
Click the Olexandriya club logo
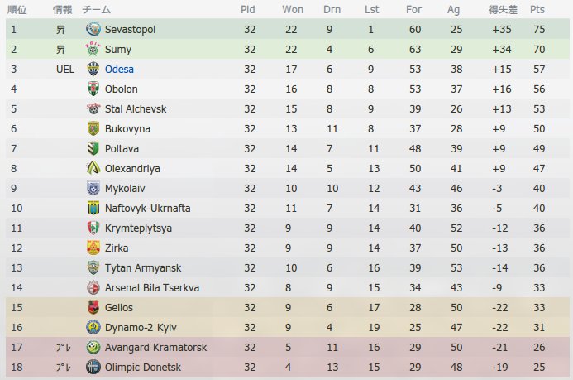(93, 168)
